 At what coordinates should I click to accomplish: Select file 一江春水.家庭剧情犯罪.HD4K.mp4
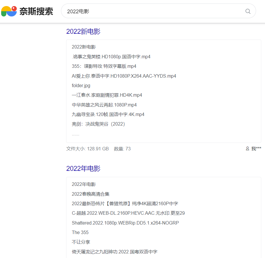click(x=107, y=95)
